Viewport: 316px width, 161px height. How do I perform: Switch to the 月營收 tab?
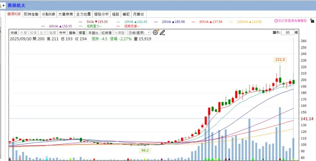tap(139, 15)
